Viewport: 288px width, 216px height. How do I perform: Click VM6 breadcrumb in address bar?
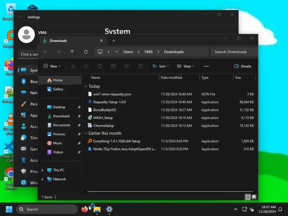tap(148, 52)
